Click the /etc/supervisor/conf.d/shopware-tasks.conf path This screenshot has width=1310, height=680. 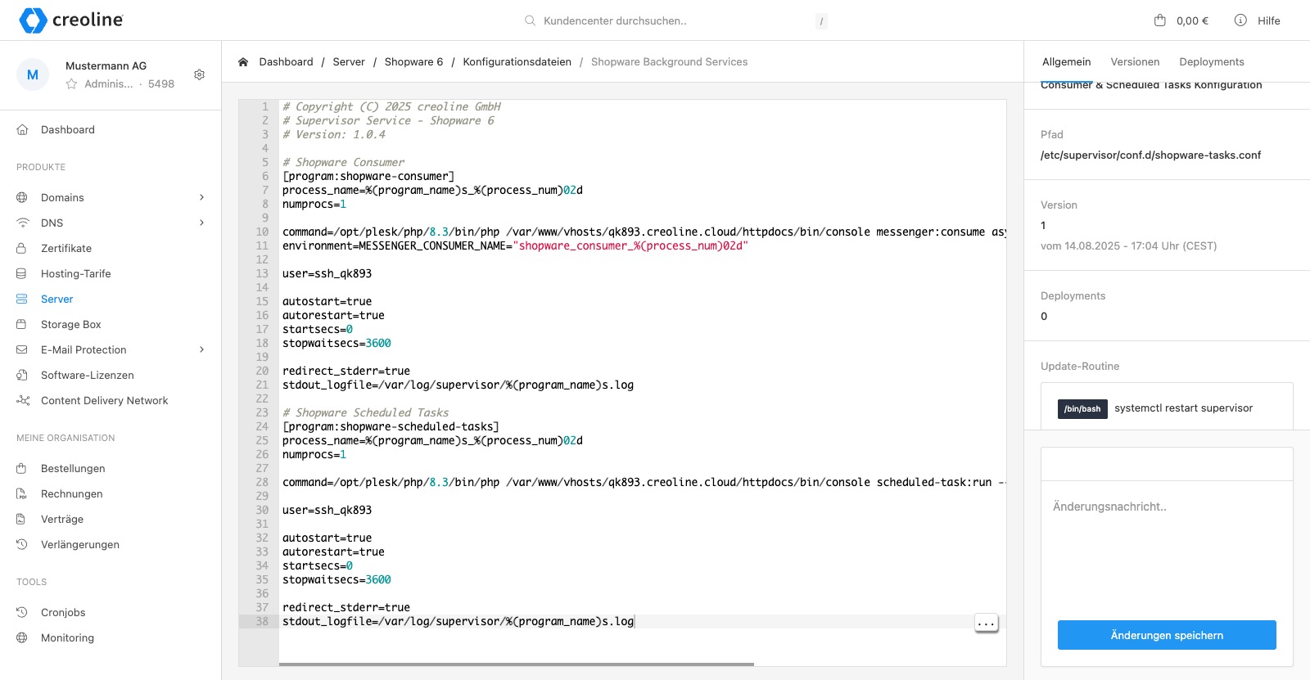point(1150,155)
